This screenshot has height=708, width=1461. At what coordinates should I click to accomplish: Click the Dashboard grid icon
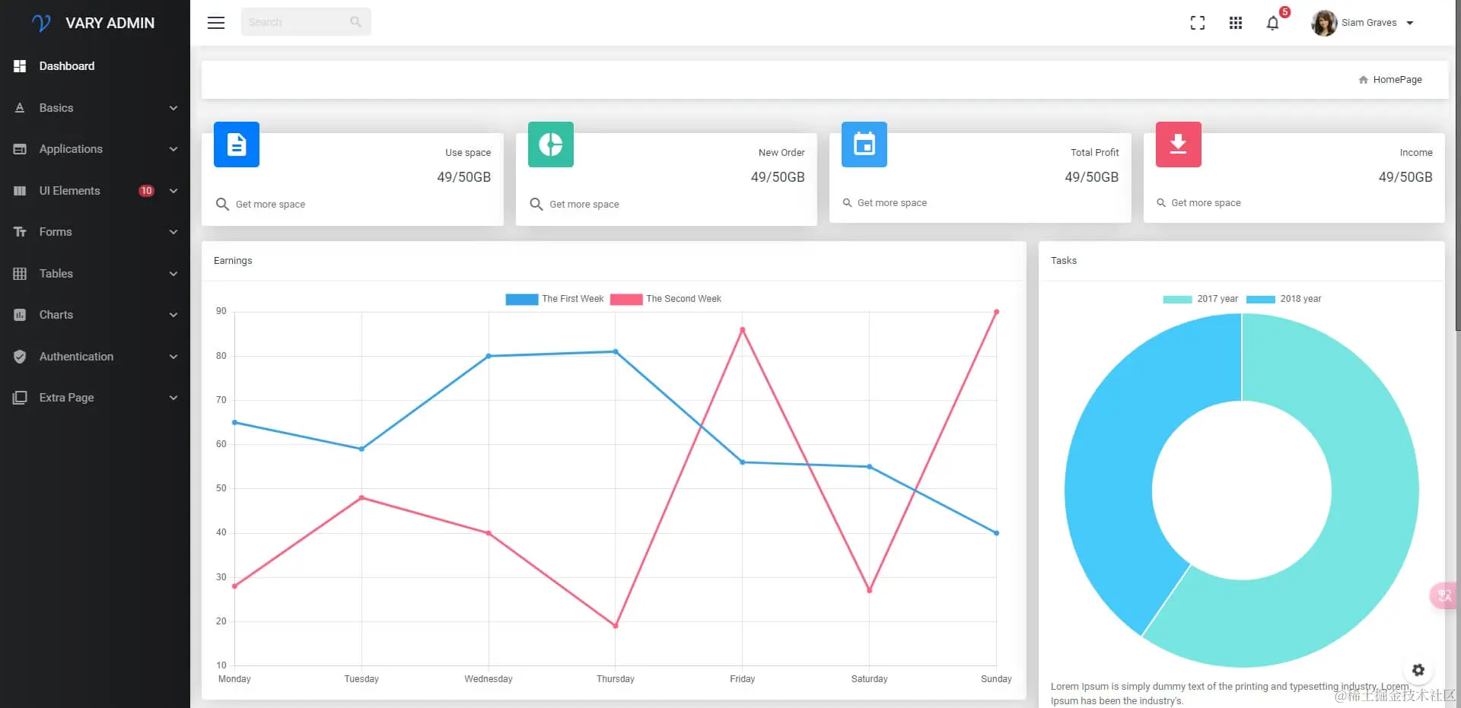[x=20, y=66]
